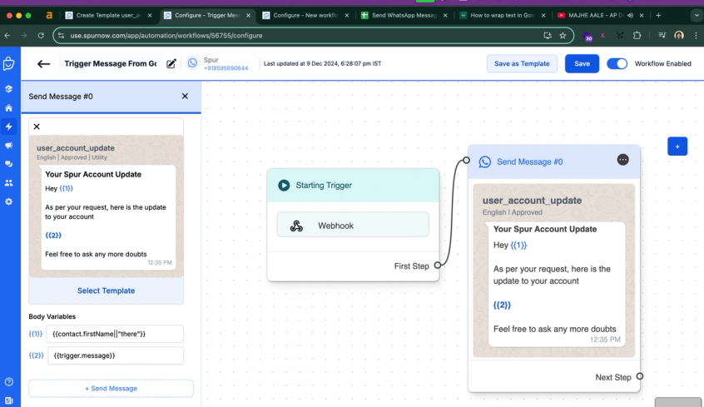Click the site information icon in address bar
The image size is (704, 407).
61,36
